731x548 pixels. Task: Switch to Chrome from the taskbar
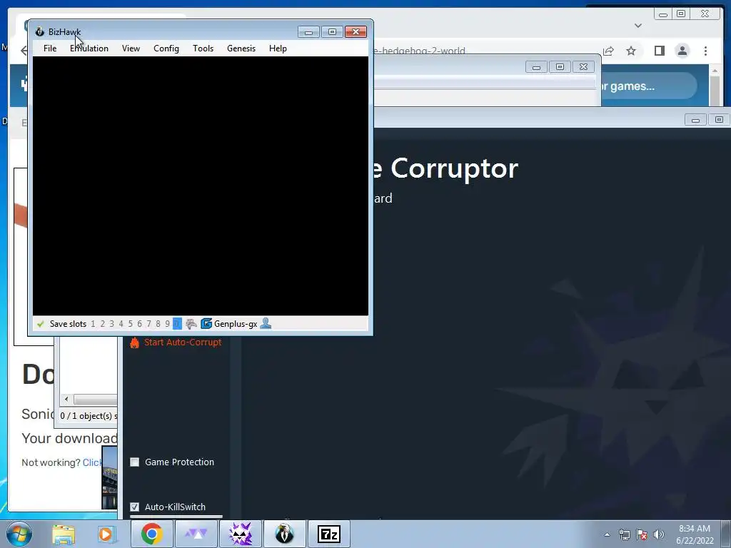(x=151, y=534)
